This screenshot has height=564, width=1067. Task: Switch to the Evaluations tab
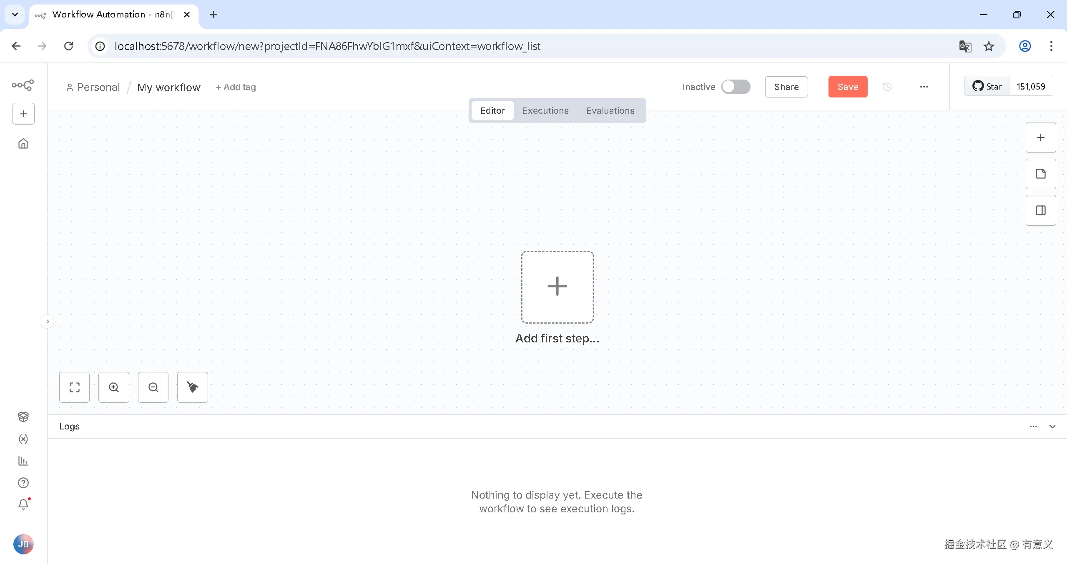(x=610, y=111)
